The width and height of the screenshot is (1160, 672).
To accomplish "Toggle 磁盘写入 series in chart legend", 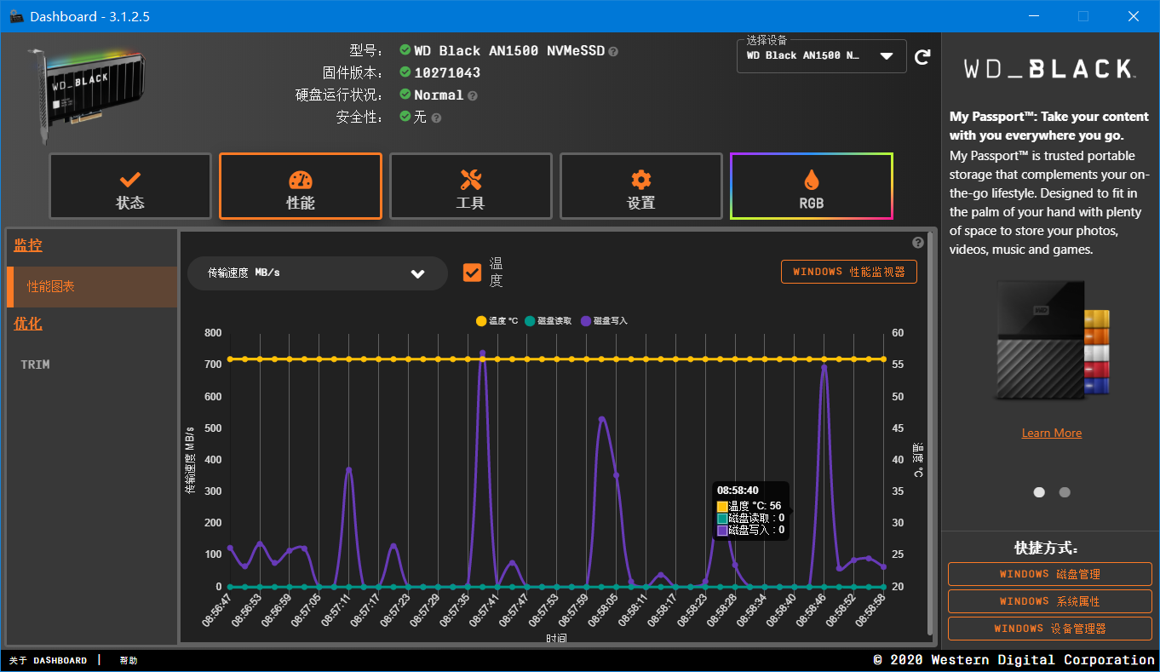I will click(x=604, y=321).
